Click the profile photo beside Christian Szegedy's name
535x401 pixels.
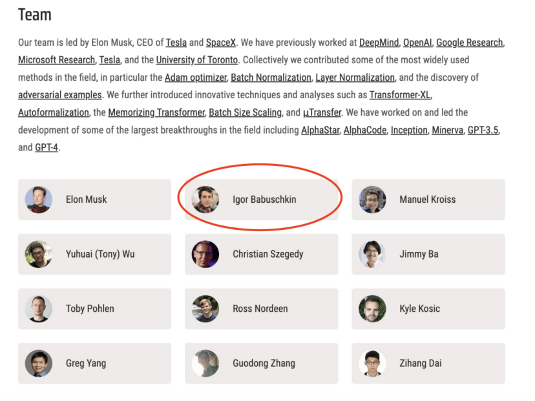tap(205, 254)
